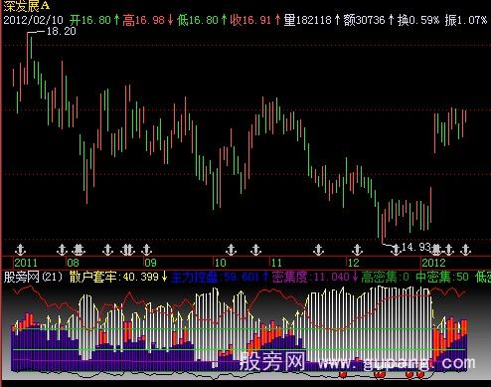Click the anchor marker above the 12 label

[357, 250]
